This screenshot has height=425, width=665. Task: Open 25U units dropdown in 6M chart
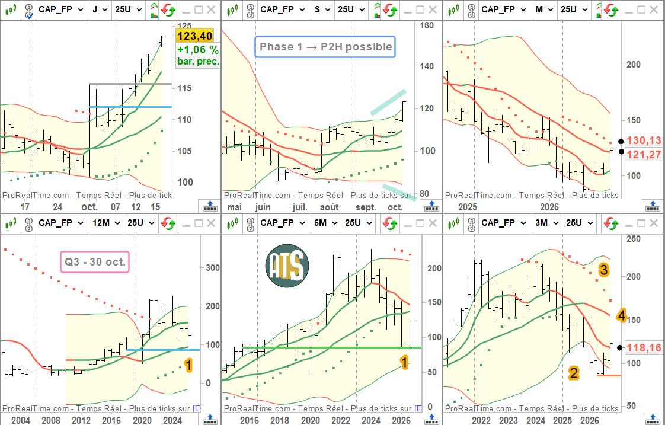[359, 223]
